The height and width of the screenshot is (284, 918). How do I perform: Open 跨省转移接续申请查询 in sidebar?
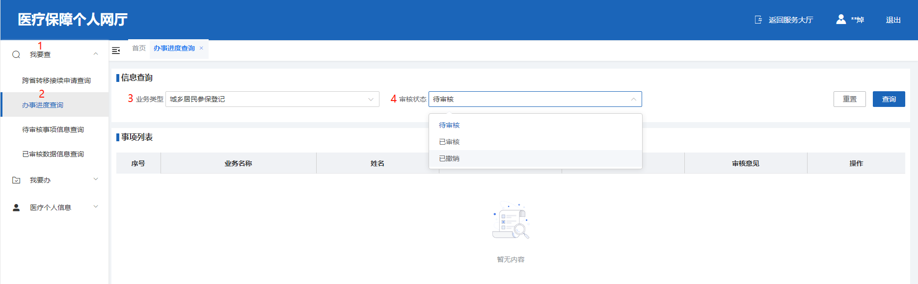[56, 80]
